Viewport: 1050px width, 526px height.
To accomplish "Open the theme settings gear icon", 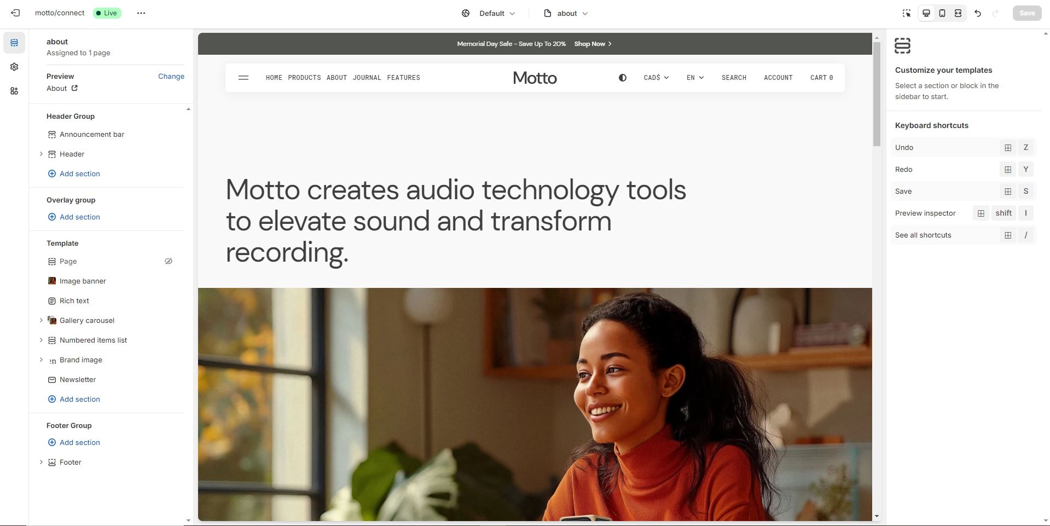I will click(x=14, y=67).
